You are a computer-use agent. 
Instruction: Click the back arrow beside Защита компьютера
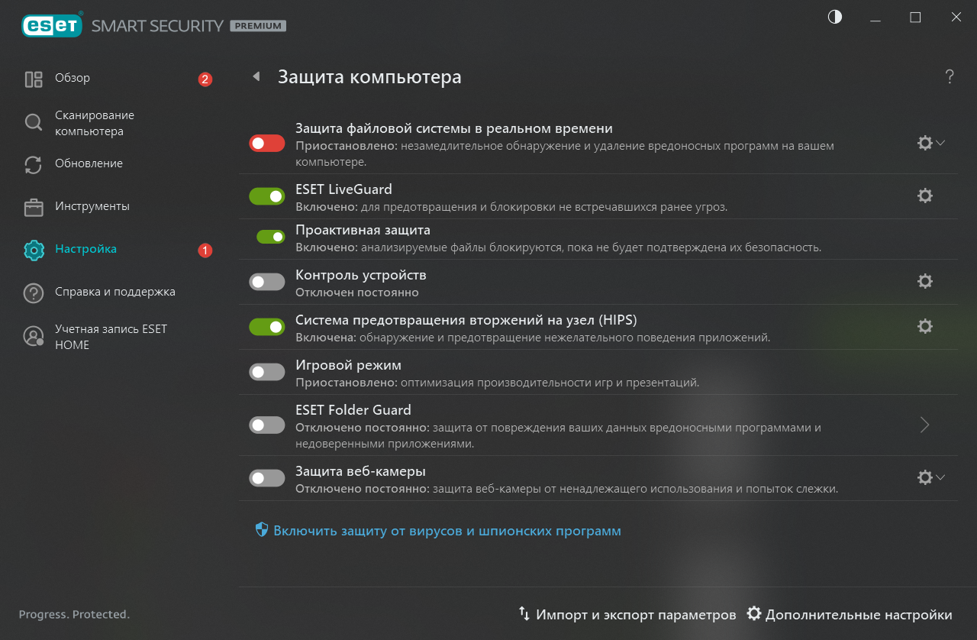tap(256, 76)
